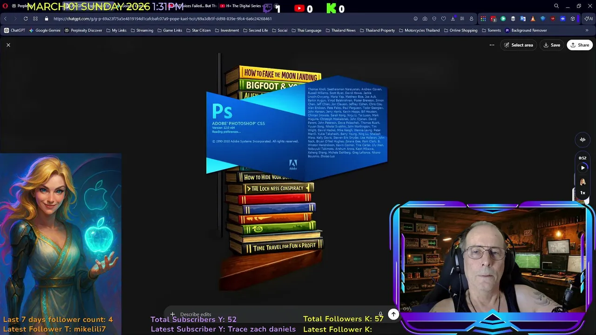Image resolution: width=596 pixels, height=335 pixels.
Task: Expand the Streaming bookmark folder
Action: (x=142, y=30)
